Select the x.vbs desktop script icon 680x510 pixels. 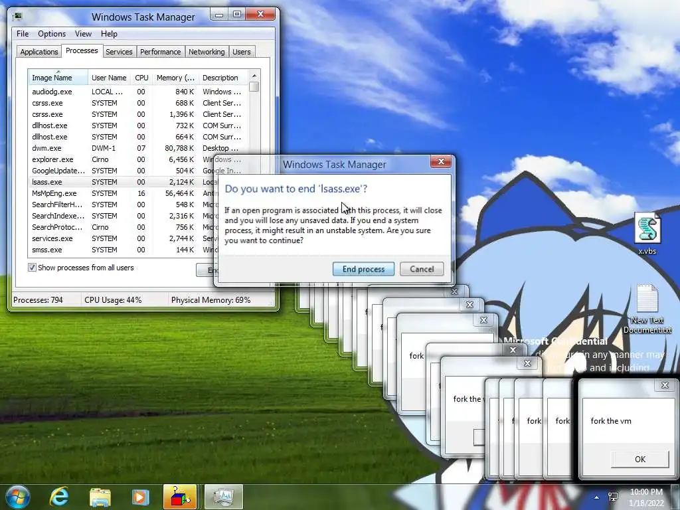pos(647,234)
